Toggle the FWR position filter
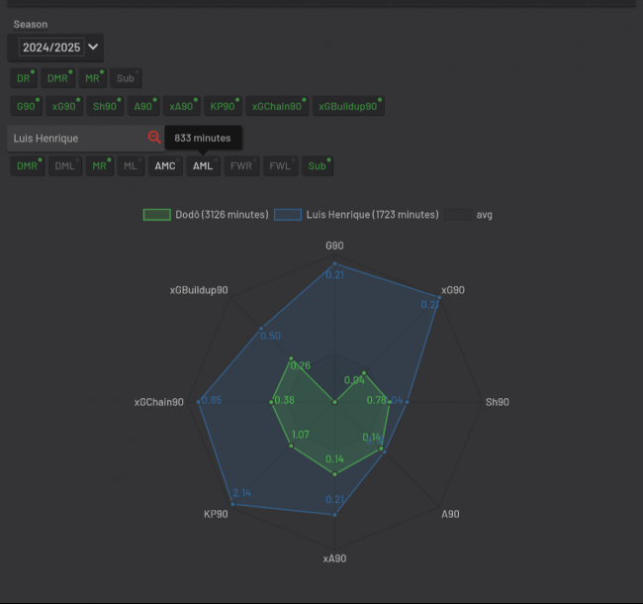This screenshot has height=604, width=643. pyautogui.click(x=241, y=165)
